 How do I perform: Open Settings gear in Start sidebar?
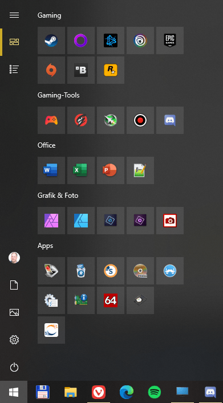[14, 340]
